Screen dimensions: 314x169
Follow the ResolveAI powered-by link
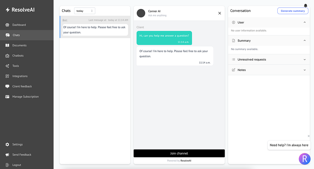point(186,161)
